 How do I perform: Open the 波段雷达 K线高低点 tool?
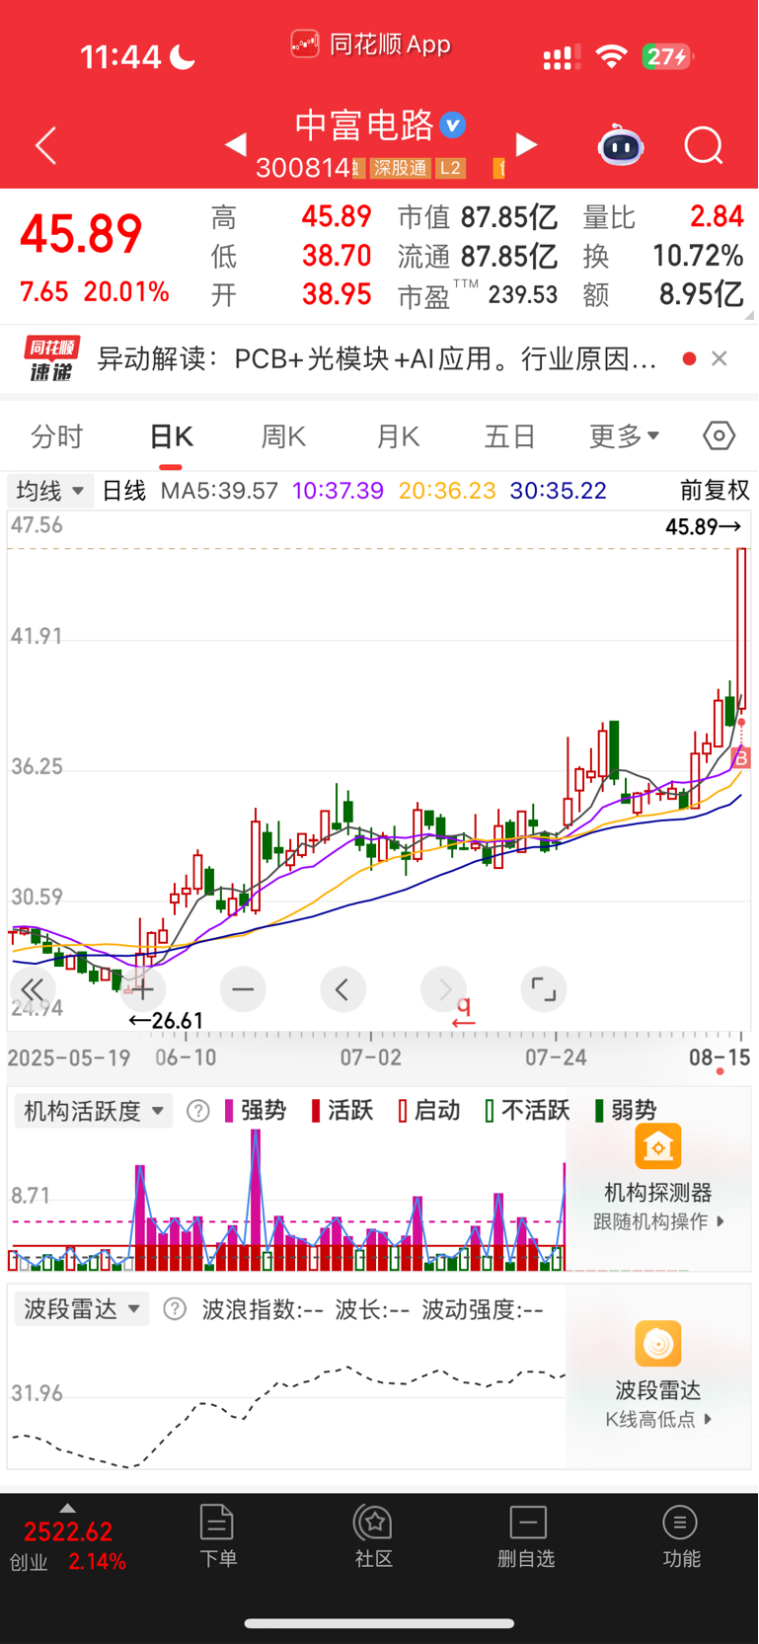pyautogui.click(x=658, y=1375)
